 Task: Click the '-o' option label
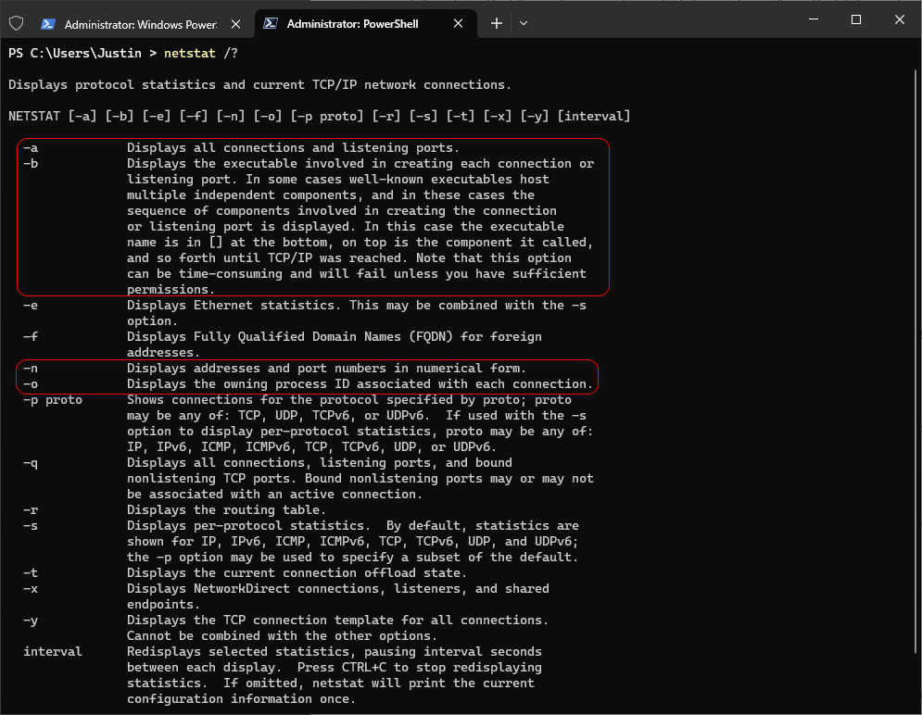[x=31, y=384]
